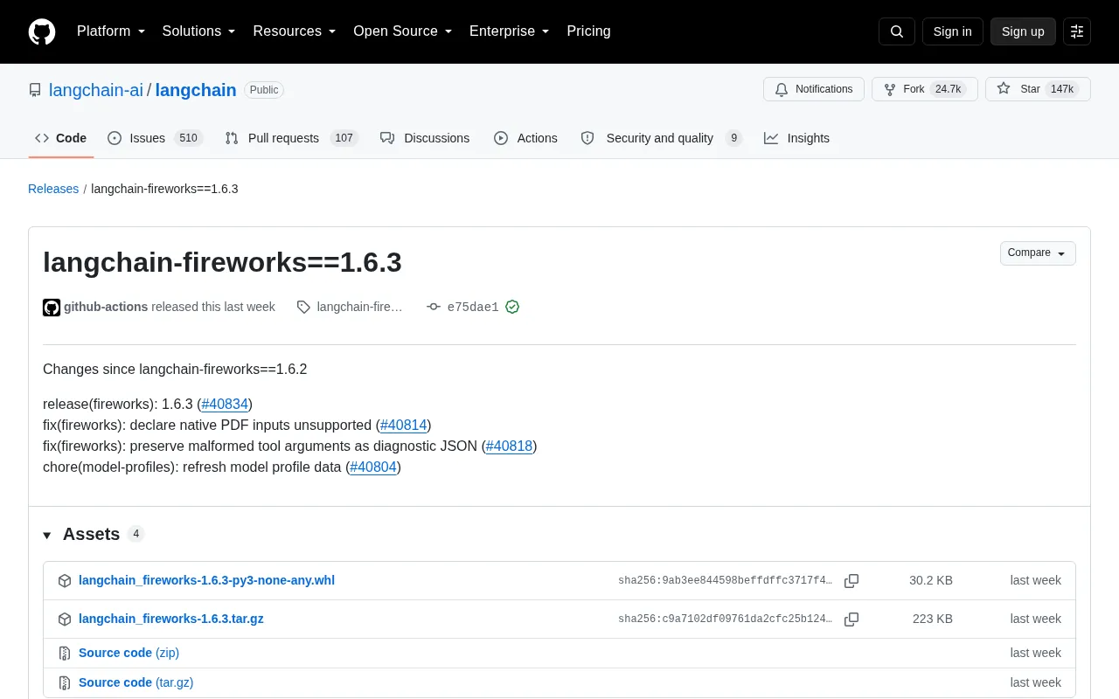Click the Source code (zip) file icon
Viewport: 1119px width, 699px height.
(x=65, y=653)
